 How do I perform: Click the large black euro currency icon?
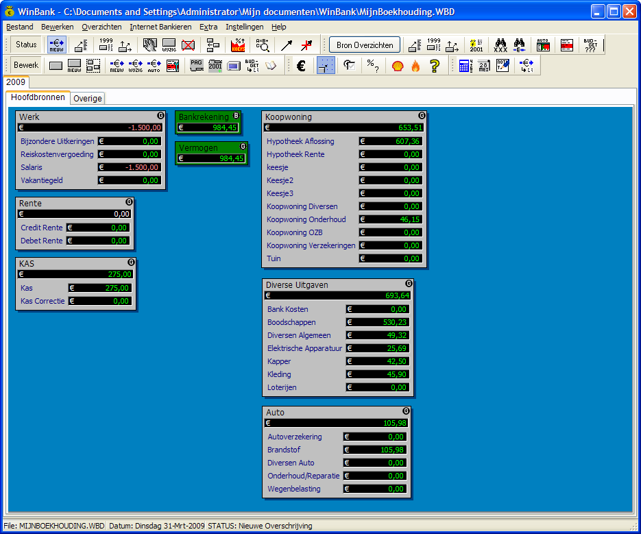[x=301, y=65]
